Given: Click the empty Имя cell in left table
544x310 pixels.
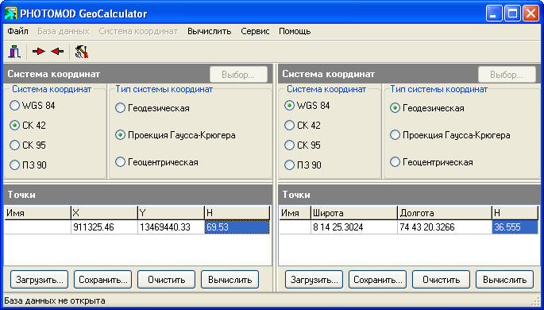Looking at the screenshot, I should click(37, 227).
